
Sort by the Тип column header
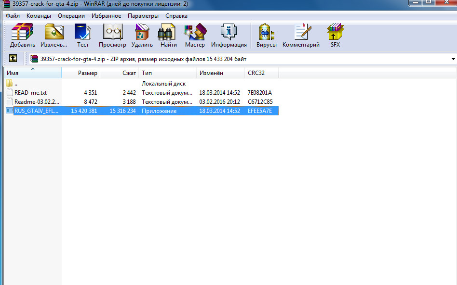click(168, 73)
